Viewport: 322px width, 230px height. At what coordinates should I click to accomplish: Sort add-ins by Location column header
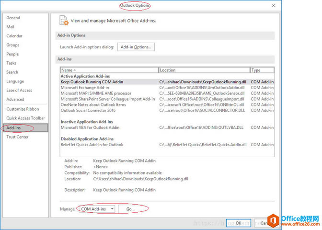pos(204,70)
